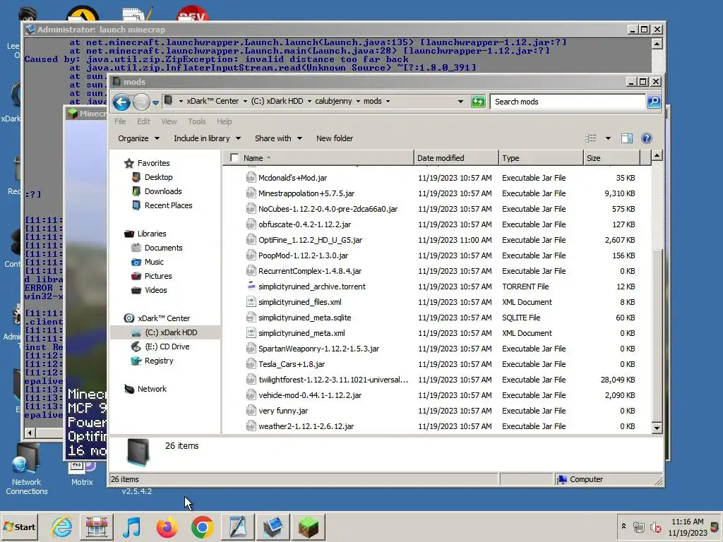Sort by Size column header

612,157
